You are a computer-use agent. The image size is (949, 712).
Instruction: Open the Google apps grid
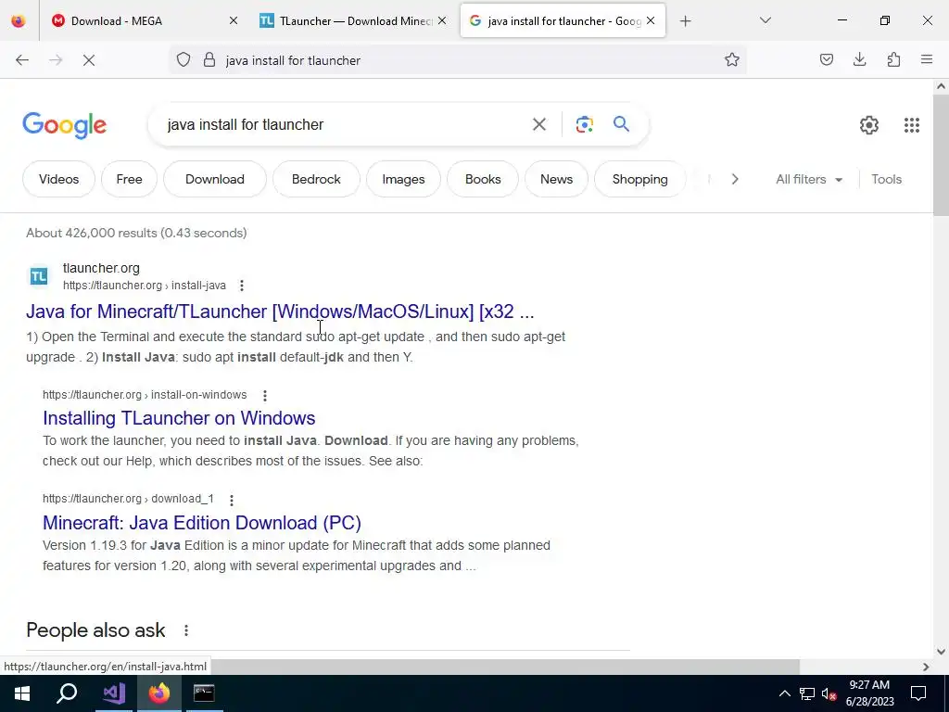[x=912, y=125]
